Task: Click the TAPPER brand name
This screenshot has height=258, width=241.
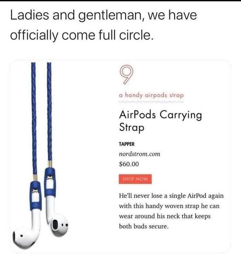Action: (x=127, y=144)
